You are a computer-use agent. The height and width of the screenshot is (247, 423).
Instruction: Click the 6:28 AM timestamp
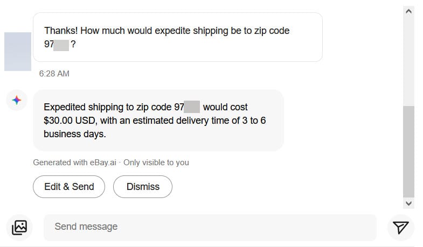[x=54, y=74]
